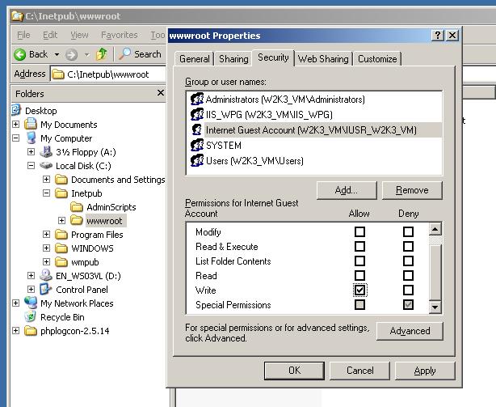Select the wwwroot folder in tree
Screen dimensions: 496x407
coord(104,221)
